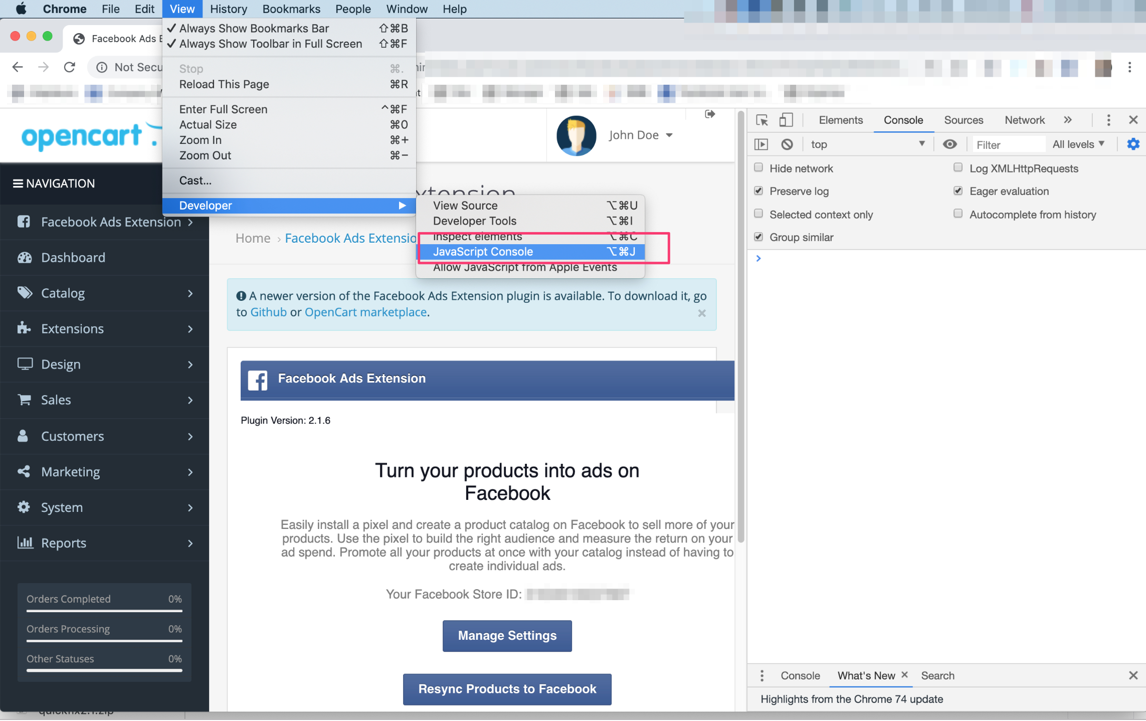1146x721 pixels.
Task: Switch to the Sources tab in DevTools
Action: coord(963,120)
